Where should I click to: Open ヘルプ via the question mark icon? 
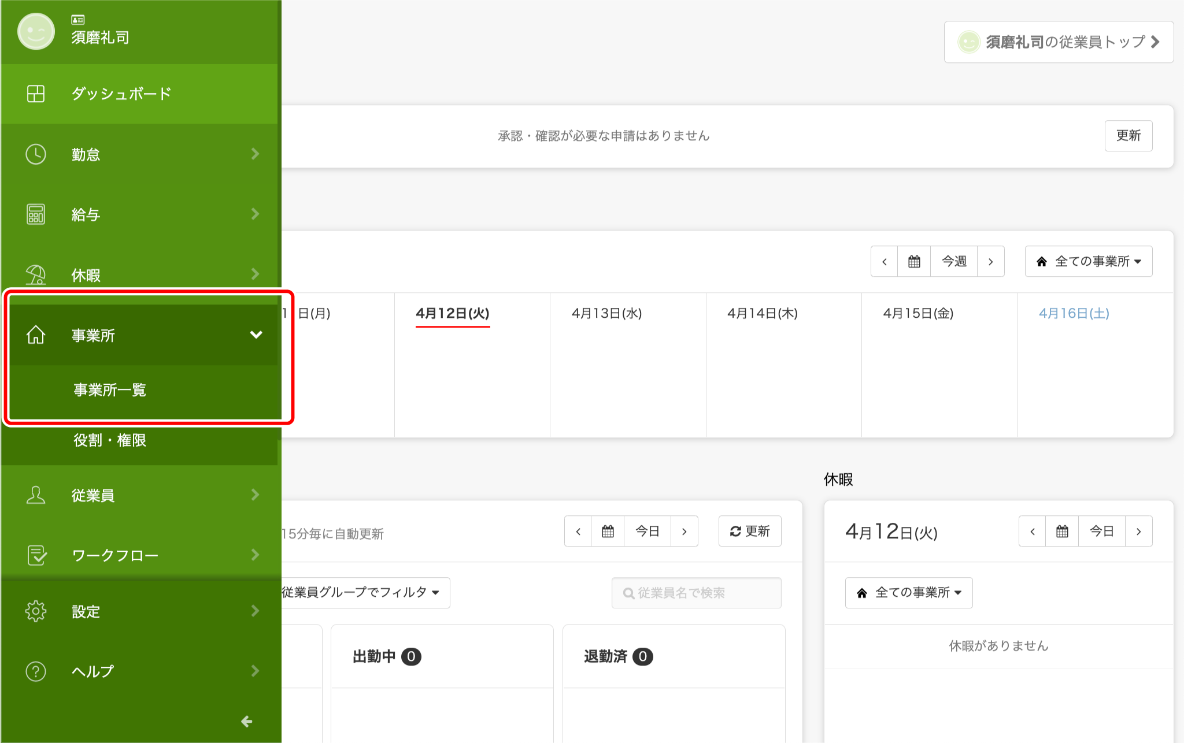(x=35, y=671)
